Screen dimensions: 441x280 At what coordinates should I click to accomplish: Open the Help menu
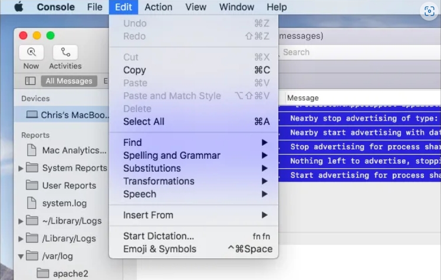point(277,7)
